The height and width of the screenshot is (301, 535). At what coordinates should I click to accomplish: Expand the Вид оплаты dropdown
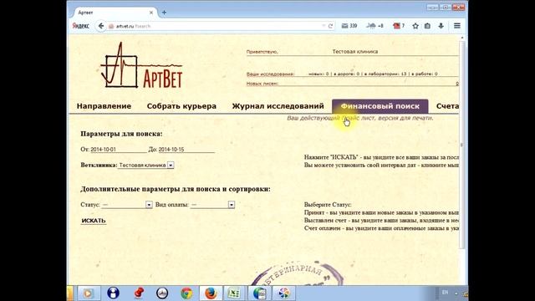point(232,205)
